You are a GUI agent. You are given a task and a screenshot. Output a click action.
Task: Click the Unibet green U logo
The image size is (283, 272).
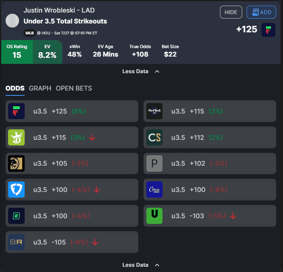click(154, 216)
